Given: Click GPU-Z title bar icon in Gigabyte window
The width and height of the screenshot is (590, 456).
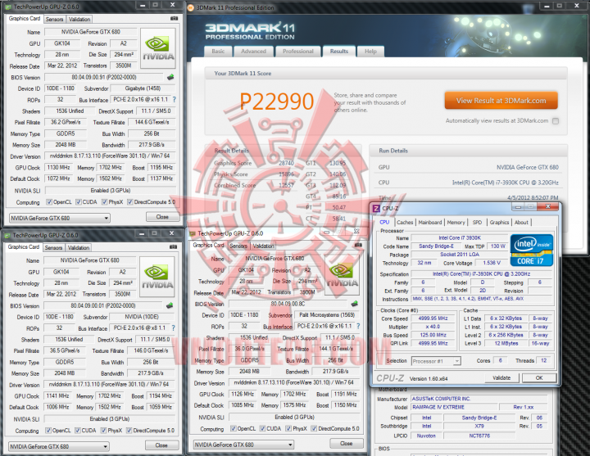Looking at the screenshot, I should point(8,7).
